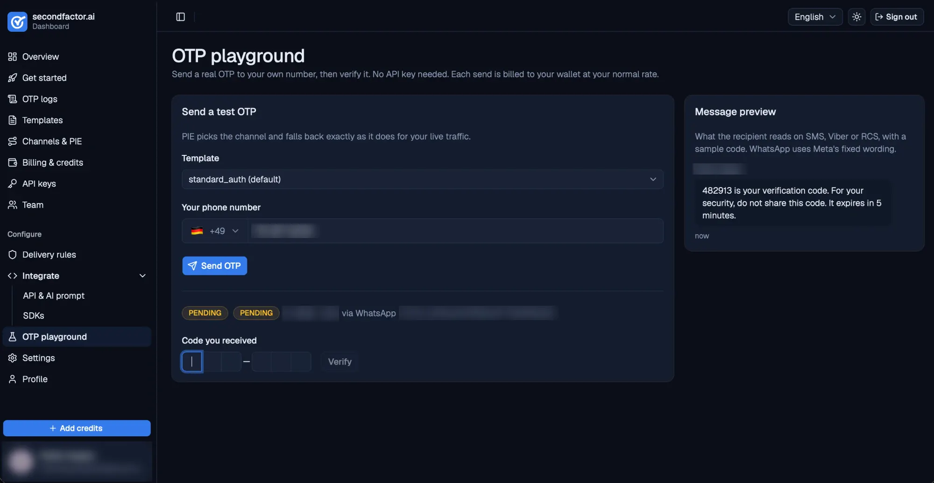Focus the phone number input field
This screenshot has width=934, height=483.
(455, 231)
